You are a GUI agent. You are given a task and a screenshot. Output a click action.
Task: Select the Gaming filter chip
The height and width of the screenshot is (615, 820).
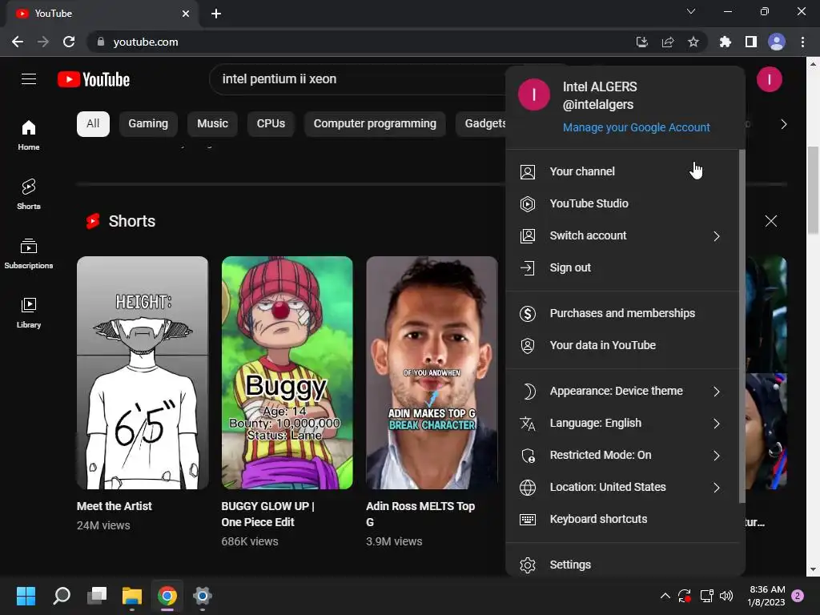click(x=148, y=123)
